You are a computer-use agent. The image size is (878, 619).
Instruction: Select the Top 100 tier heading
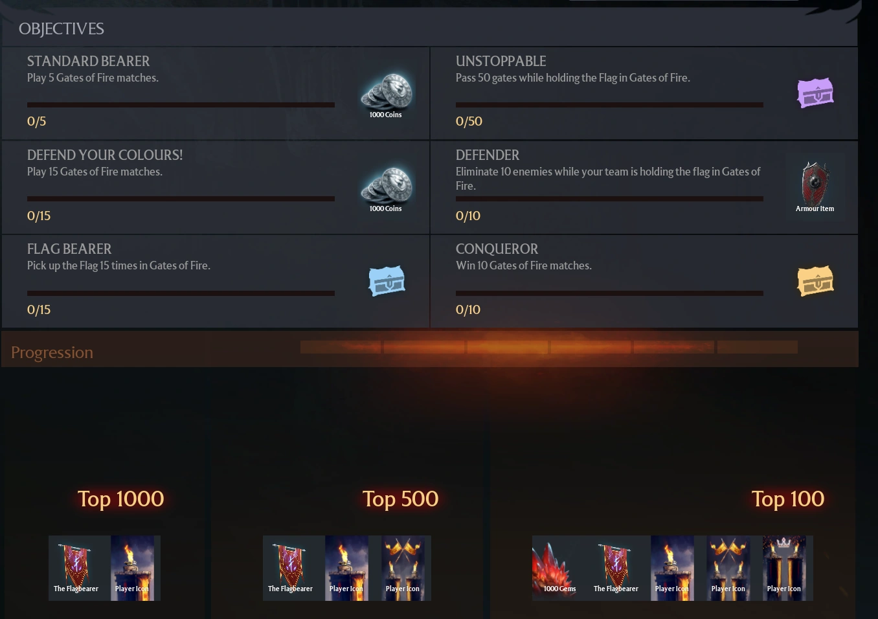[x=787, y=499]
